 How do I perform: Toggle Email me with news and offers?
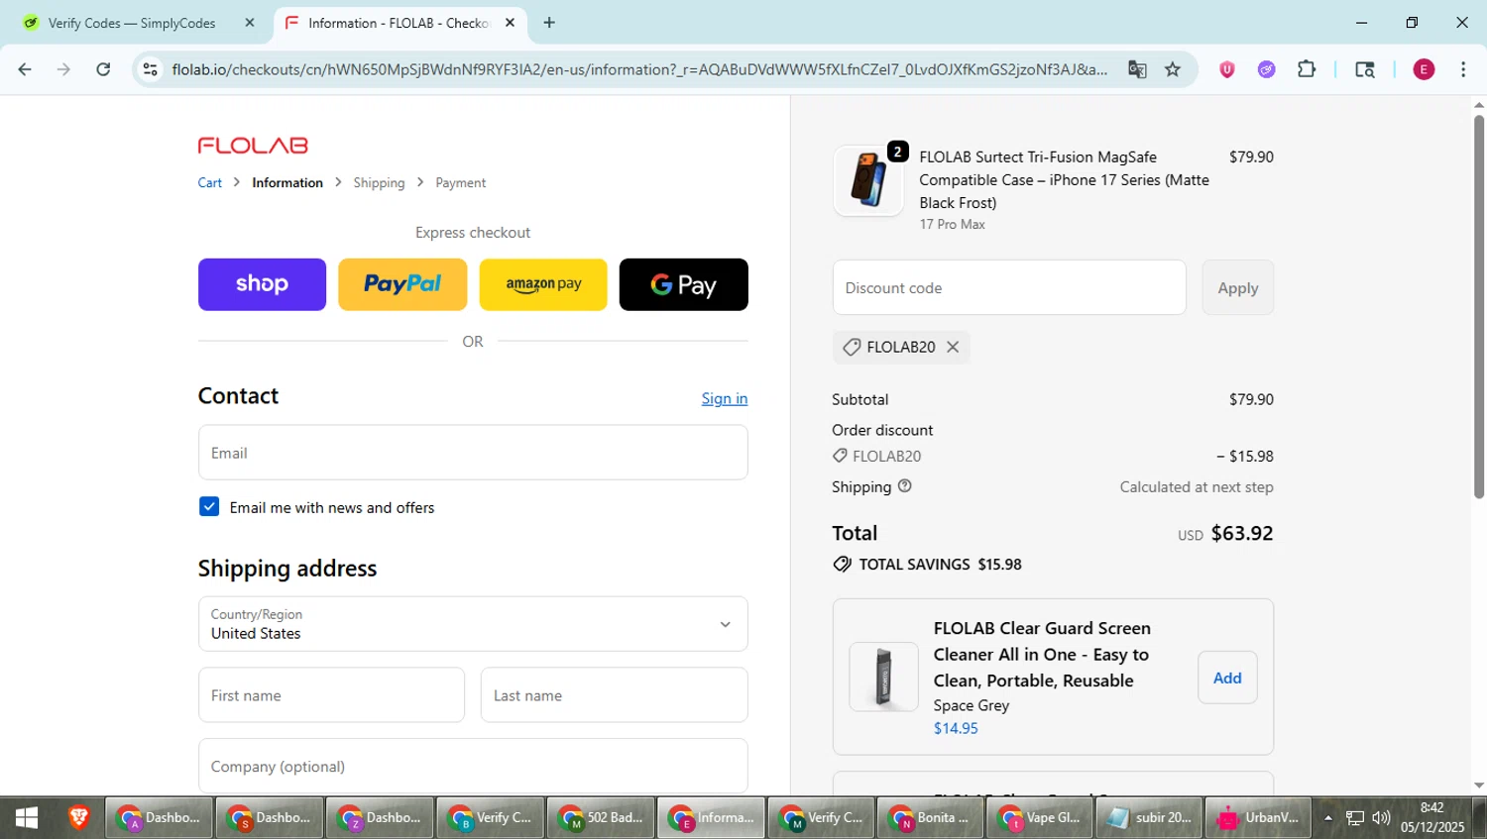coord(209,507)
